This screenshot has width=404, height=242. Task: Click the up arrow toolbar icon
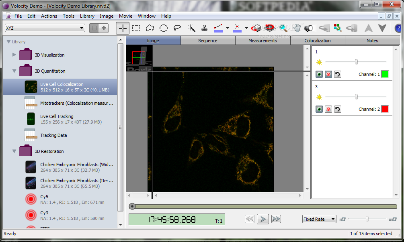[x=369, y=28]
